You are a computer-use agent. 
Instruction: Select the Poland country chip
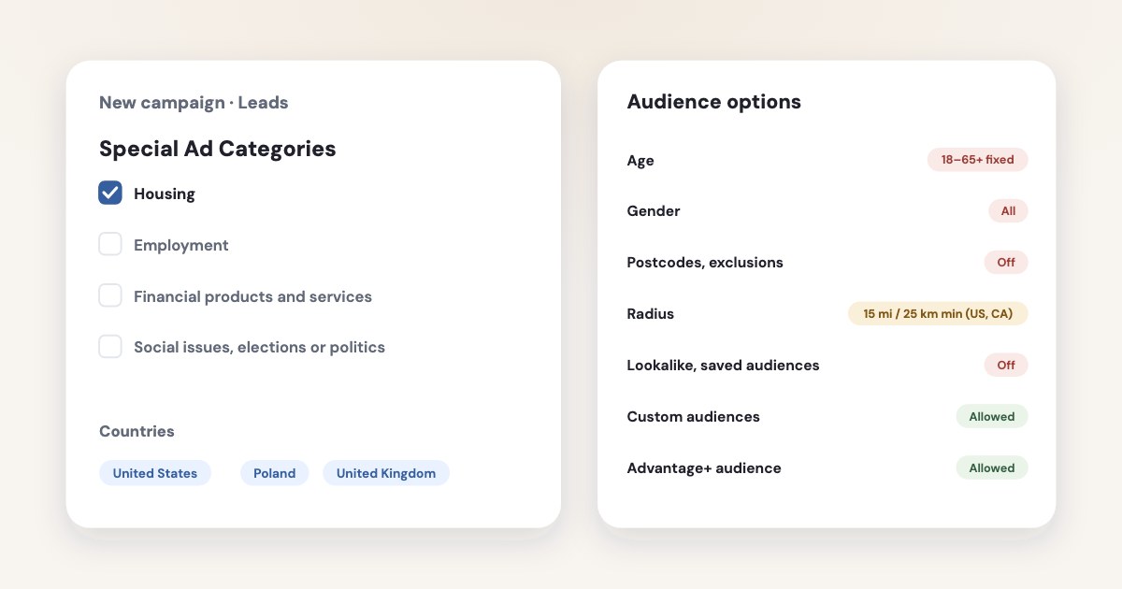pyautogui.click(x=275, y=473)
